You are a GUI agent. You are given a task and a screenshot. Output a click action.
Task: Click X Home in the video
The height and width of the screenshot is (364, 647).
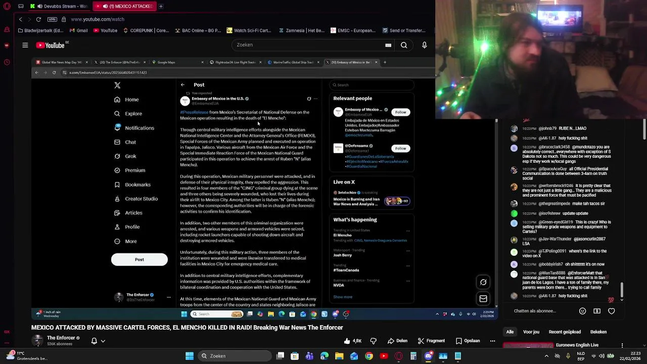pyautogui.click(x=126, y=100)
